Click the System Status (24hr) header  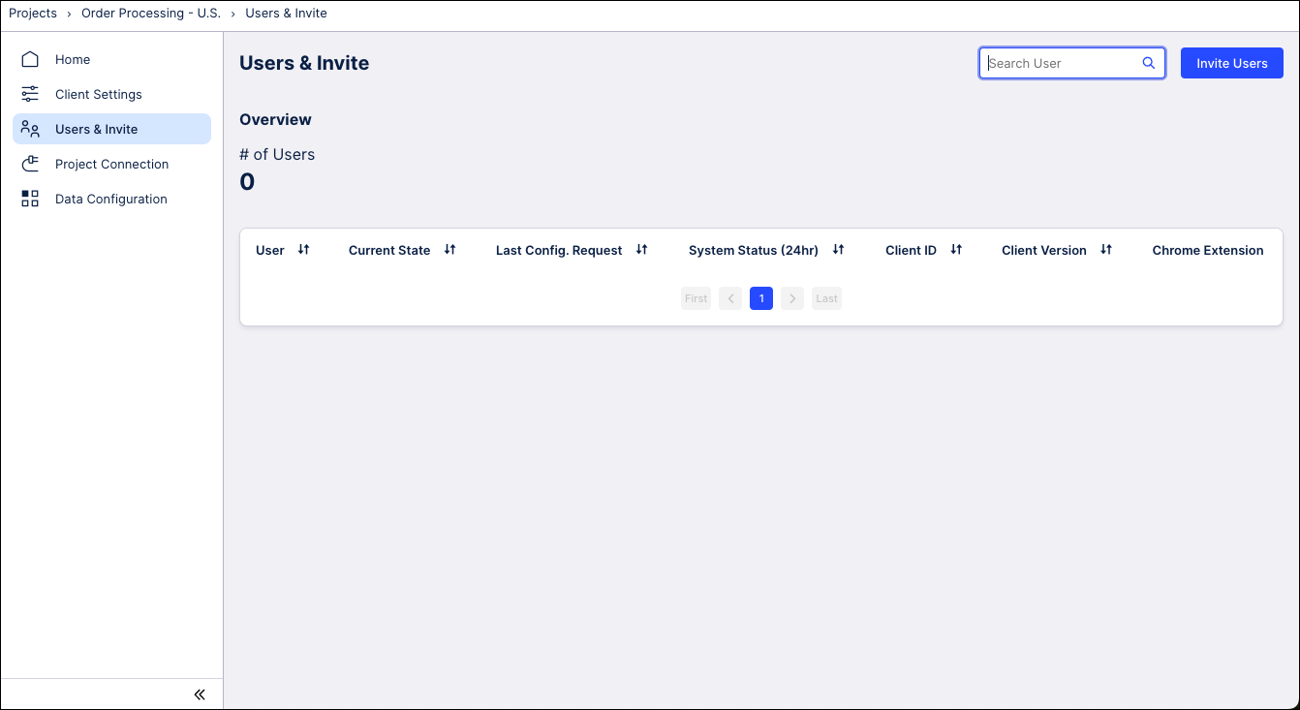point(754,250)
